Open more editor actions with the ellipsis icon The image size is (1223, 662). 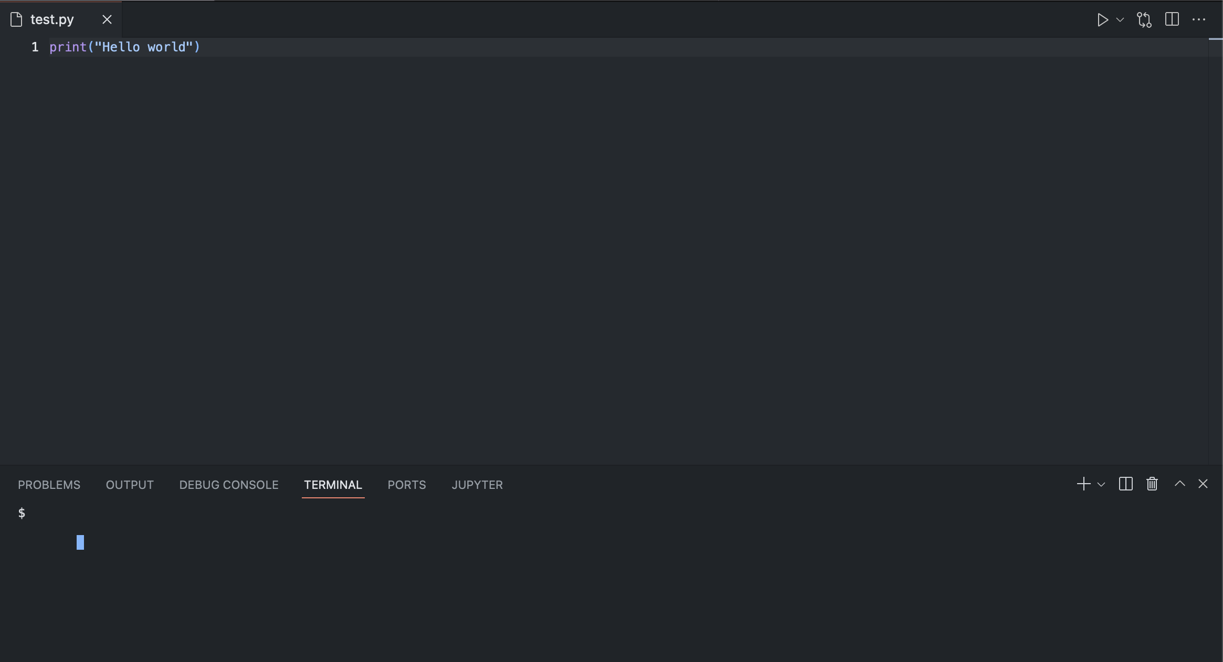coord(1200,19)
